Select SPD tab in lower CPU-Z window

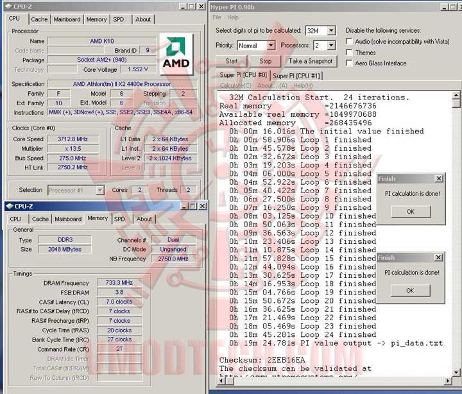pos(119,219)
